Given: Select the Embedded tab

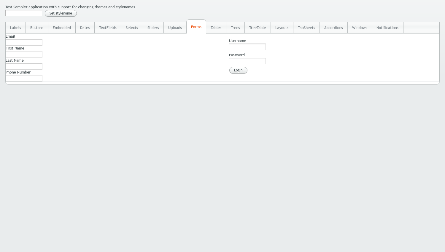Looking at the screenshot, I should coord(62,28).
